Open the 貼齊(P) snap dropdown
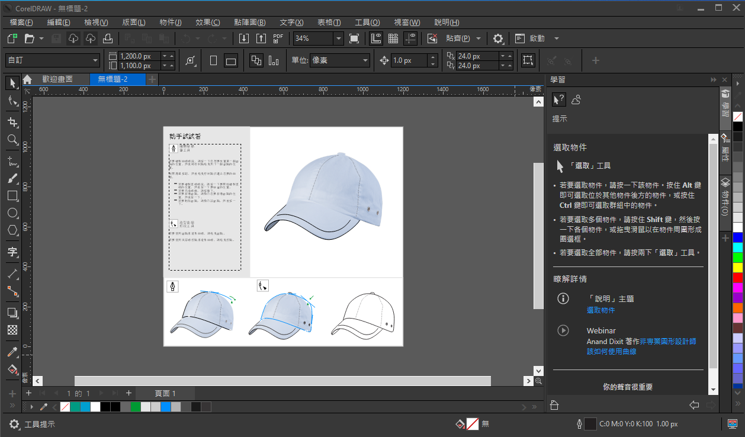 point(478,38)
